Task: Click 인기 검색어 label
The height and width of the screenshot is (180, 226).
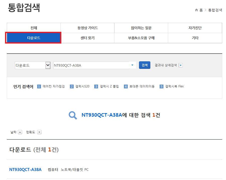Action: 23,87
